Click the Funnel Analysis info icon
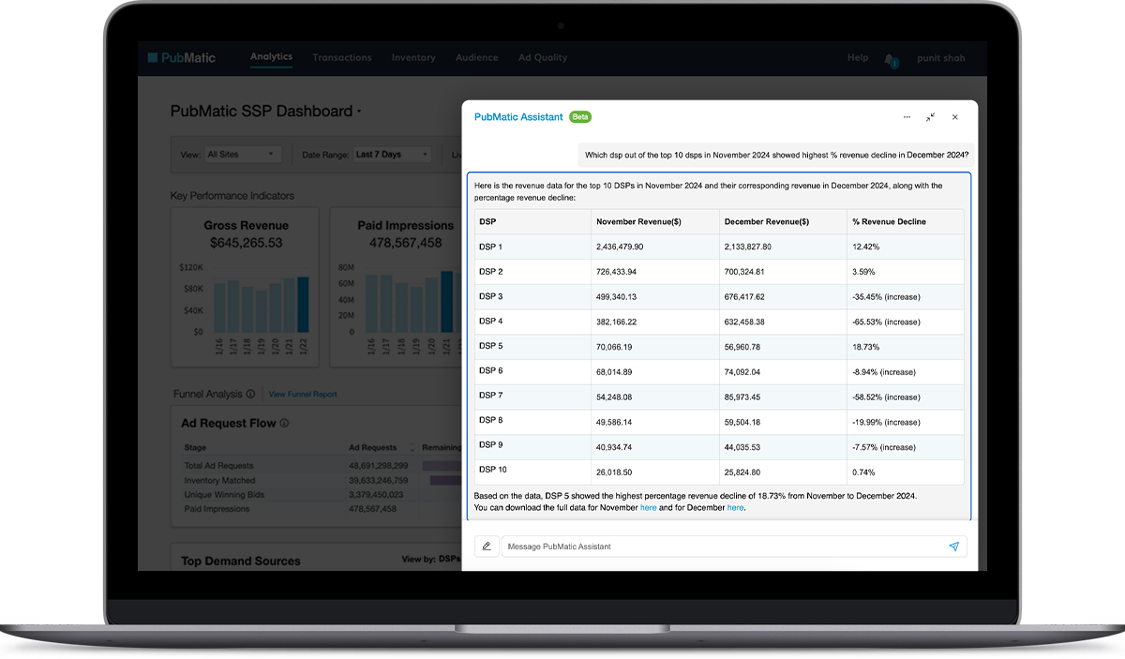 (251, 395)
